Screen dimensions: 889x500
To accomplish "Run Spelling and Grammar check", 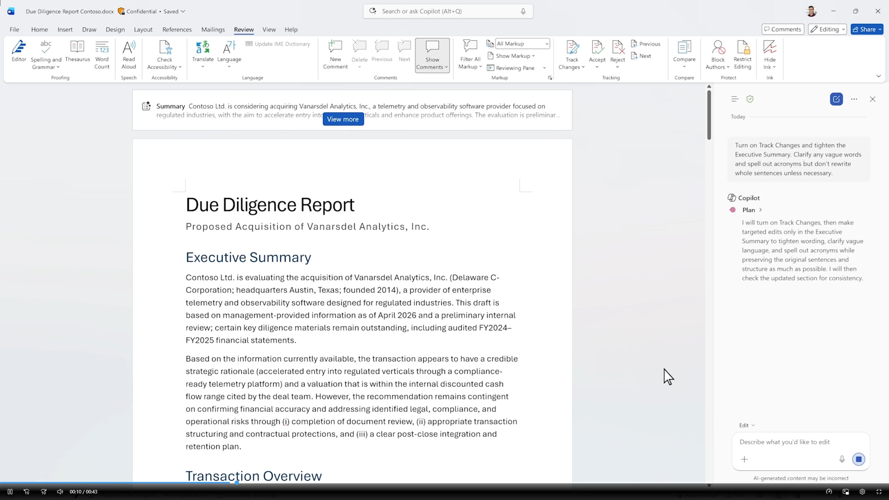I will [x=46, y=55].
